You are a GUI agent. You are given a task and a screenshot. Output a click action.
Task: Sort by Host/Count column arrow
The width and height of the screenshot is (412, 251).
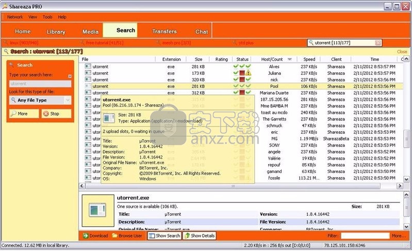point(290,59)
